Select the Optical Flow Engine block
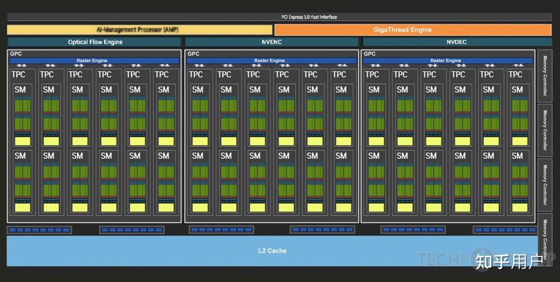This screenshot has width=560, height=282. (x=94, y=42)
